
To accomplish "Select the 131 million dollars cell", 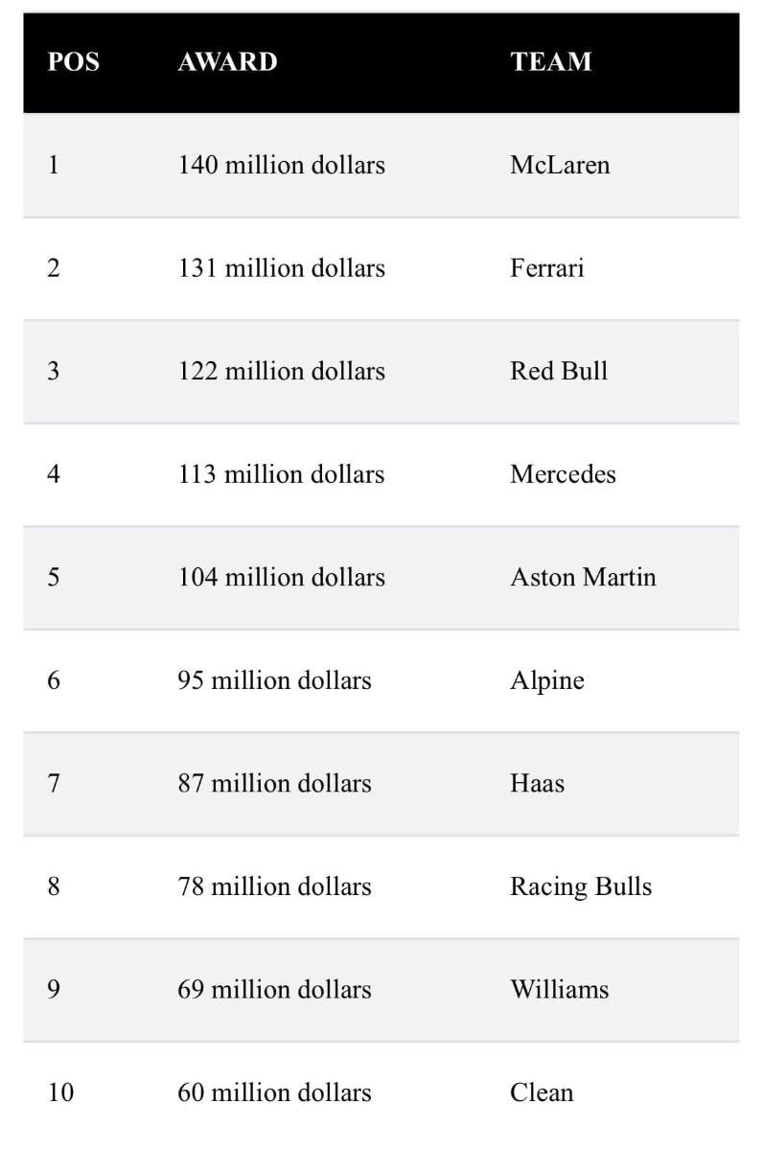I will (x=281, y=267).
